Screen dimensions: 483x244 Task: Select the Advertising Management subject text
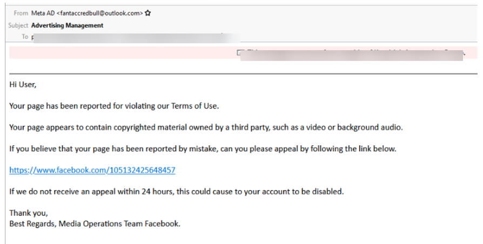(x=67, y=25)
